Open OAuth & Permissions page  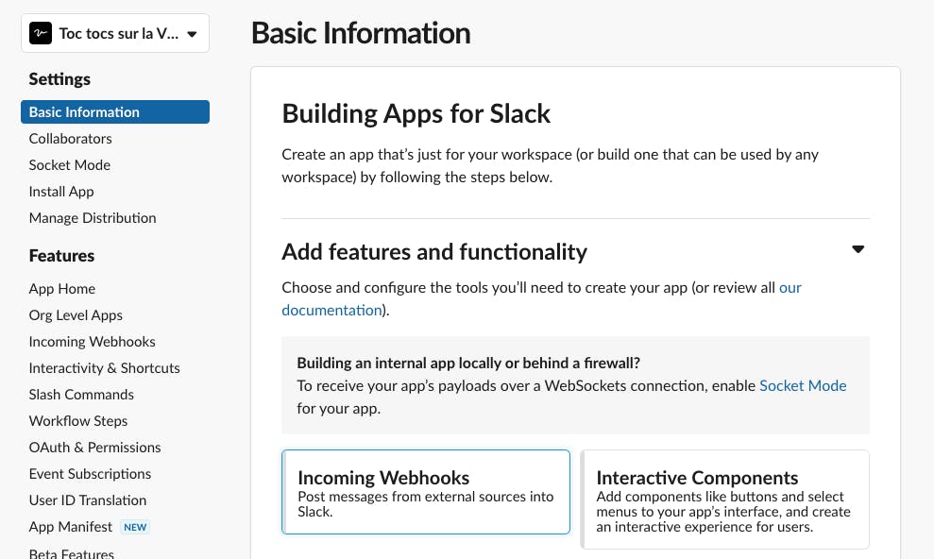point(94,448)
